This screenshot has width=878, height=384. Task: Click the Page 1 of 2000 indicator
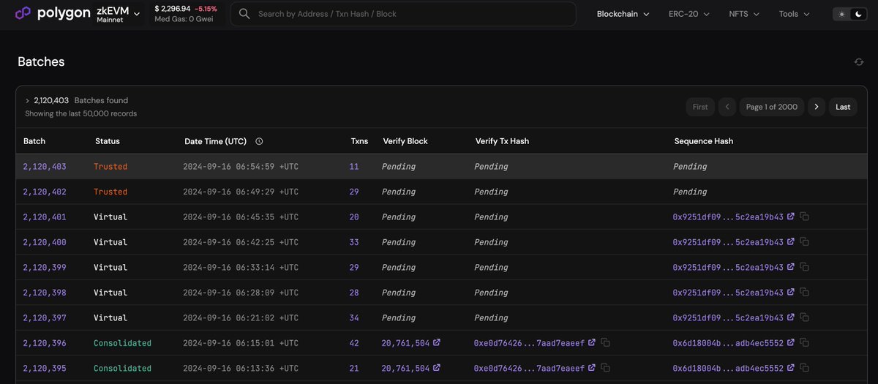[772, 107]
